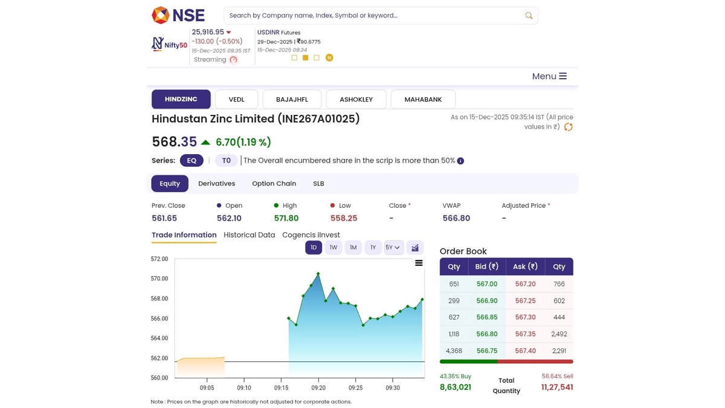Viewport: 725px width, 408px height.
Task: Open the advanced chart icon
Action: tap(415, 248)
